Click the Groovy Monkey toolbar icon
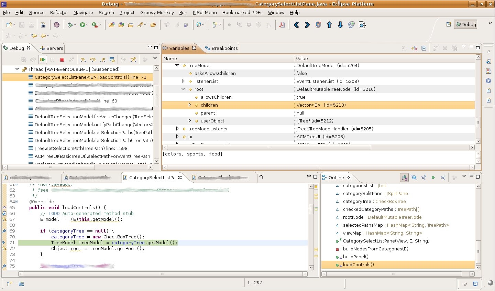Viewport: 495px width, 291px height. pyautogui.click(x=57, y=25)
